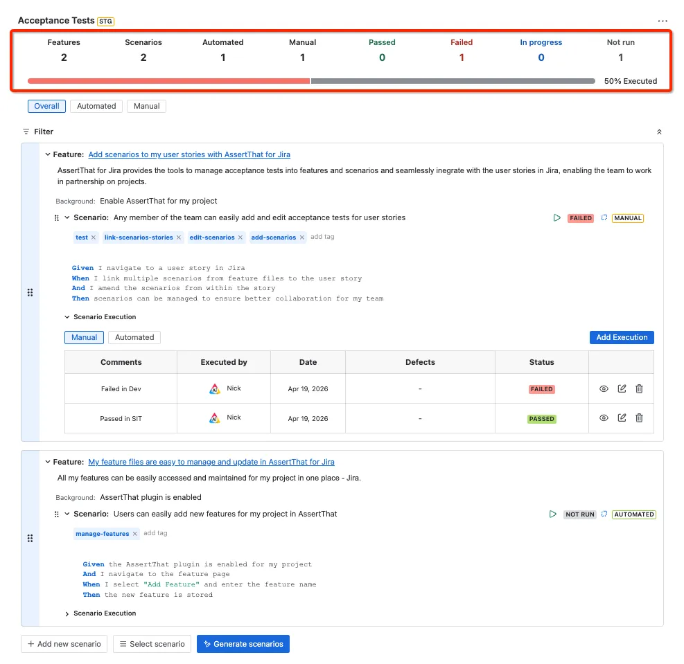Image resolution: width=684 pixels, height=664 pixels.
Task: Switch execution view to Automated
Action: pyautogui.click(x=134, y=337)
